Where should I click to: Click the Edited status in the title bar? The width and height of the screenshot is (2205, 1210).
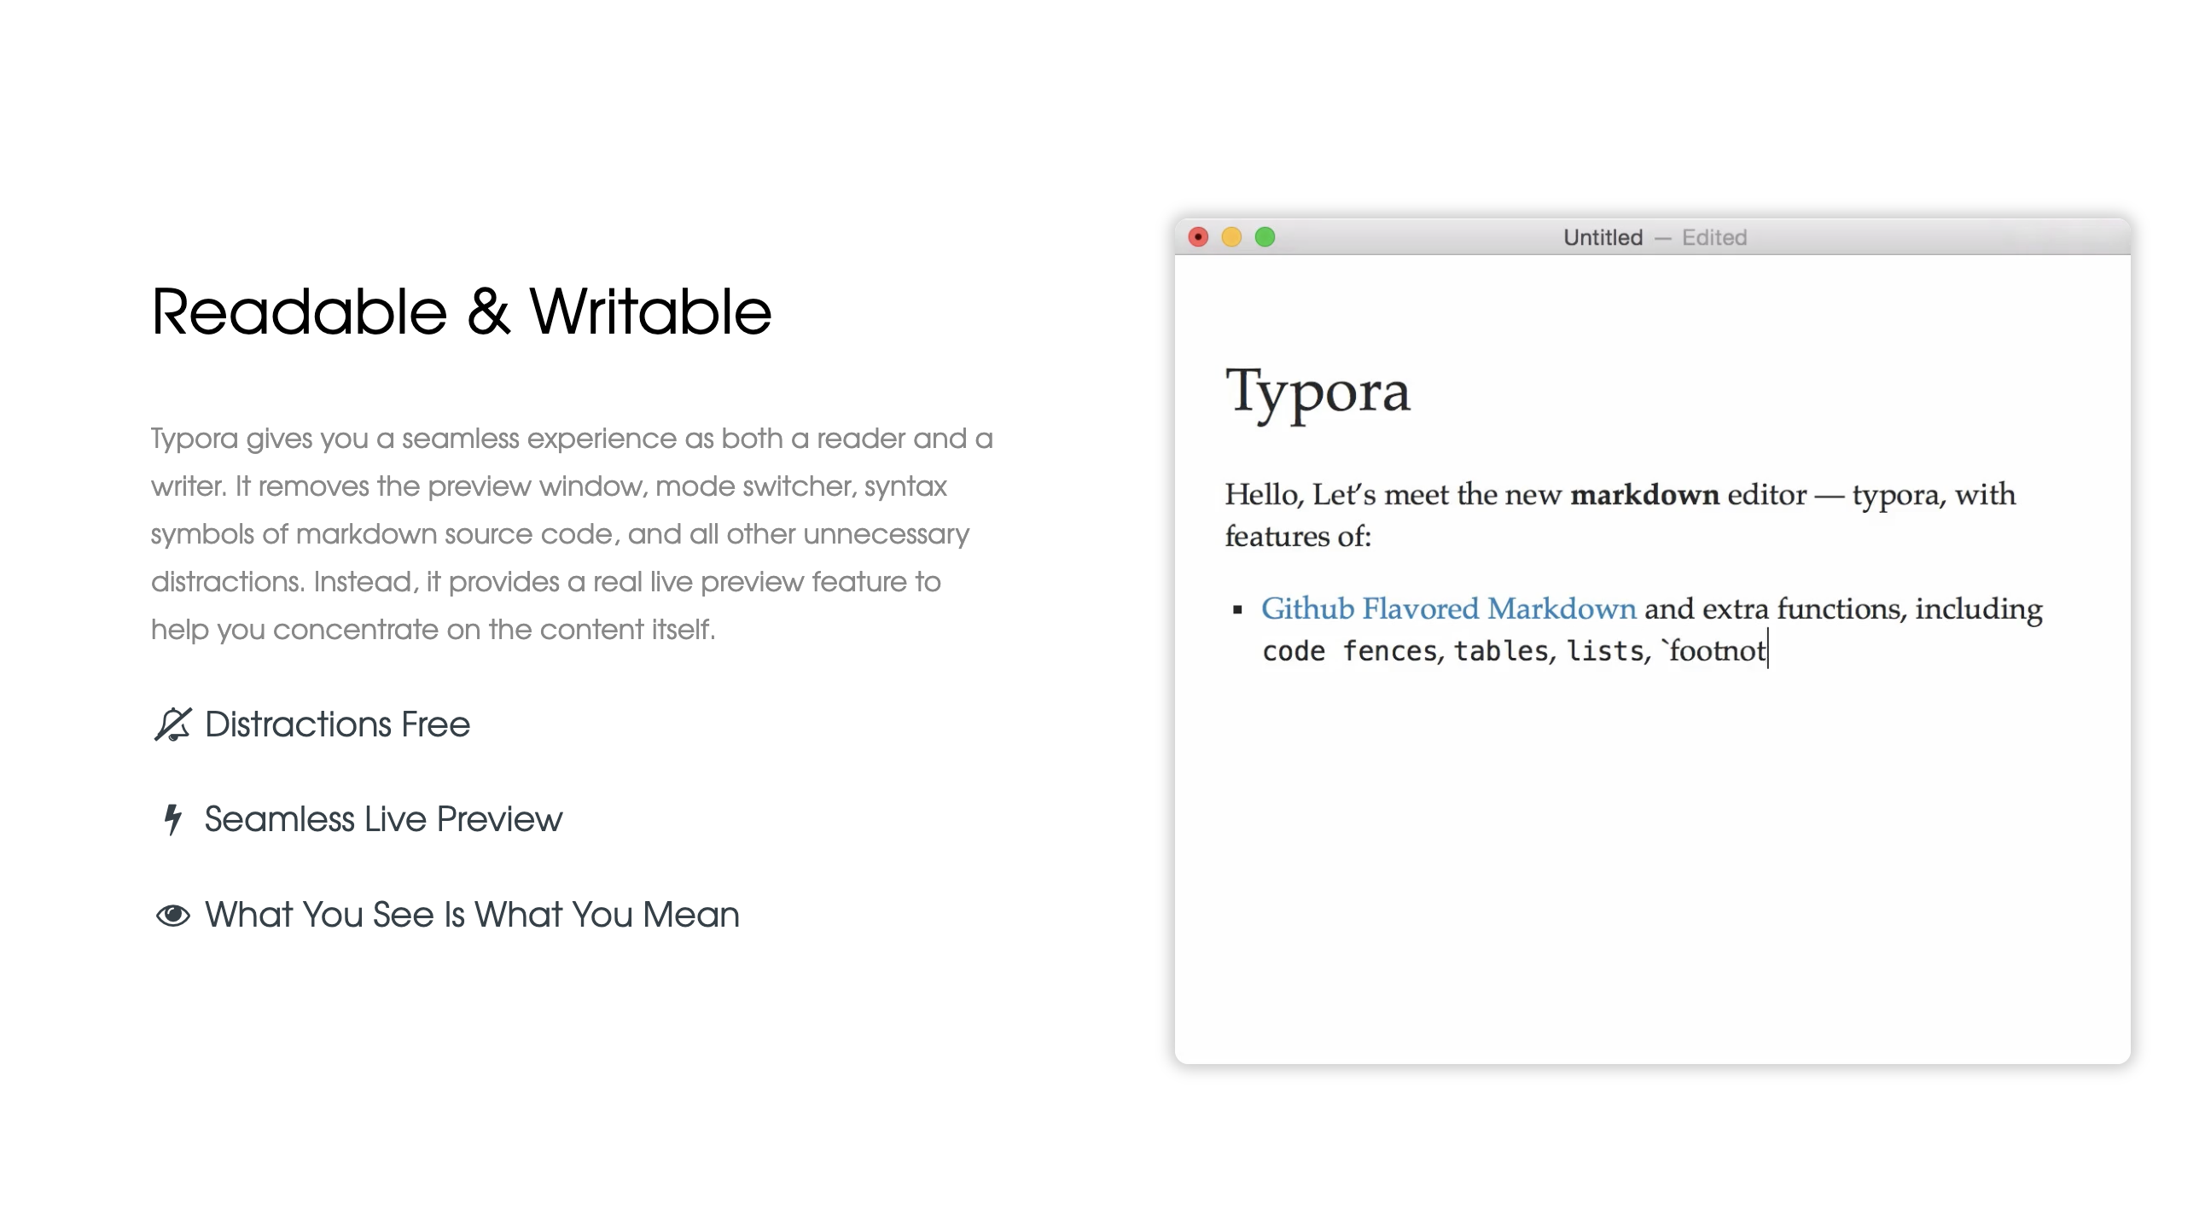(x=1713, y=237)
